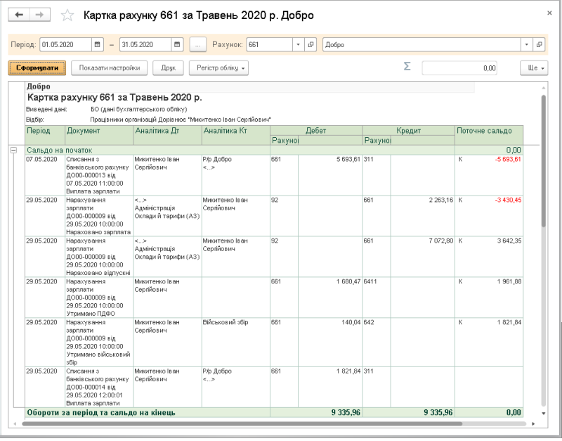This screenshot has width=562, height=441.
Task: Add report to favorites with star icon
Action: coord(67,15)
